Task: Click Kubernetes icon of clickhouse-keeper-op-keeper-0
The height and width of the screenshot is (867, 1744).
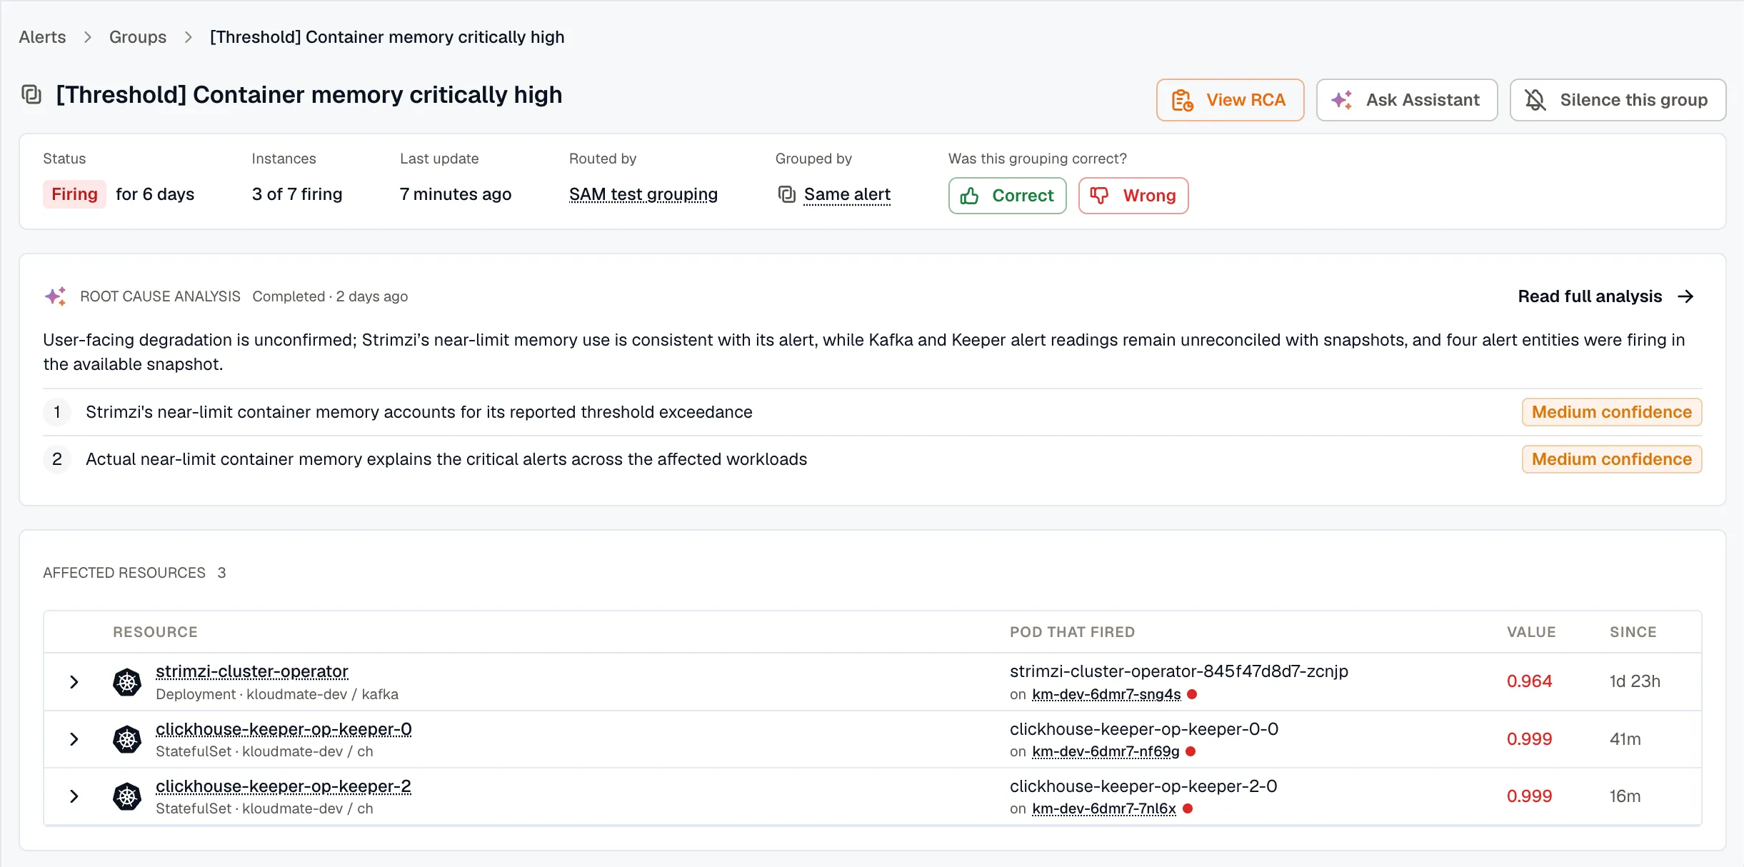Action: click(x=127, y=739)
